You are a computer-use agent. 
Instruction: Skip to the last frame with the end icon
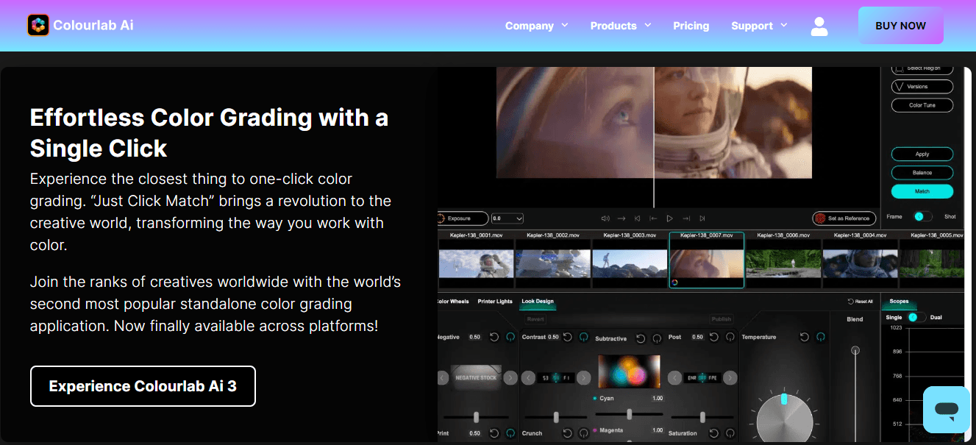click(x=702, y=218)
